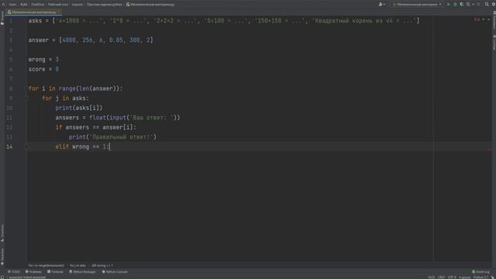496x279 pixels.
Task: Fold the 'for i in range' block on line 8
Action: [26, 88]
